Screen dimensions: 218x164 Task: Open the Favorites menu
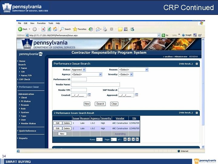pos(41,23)
